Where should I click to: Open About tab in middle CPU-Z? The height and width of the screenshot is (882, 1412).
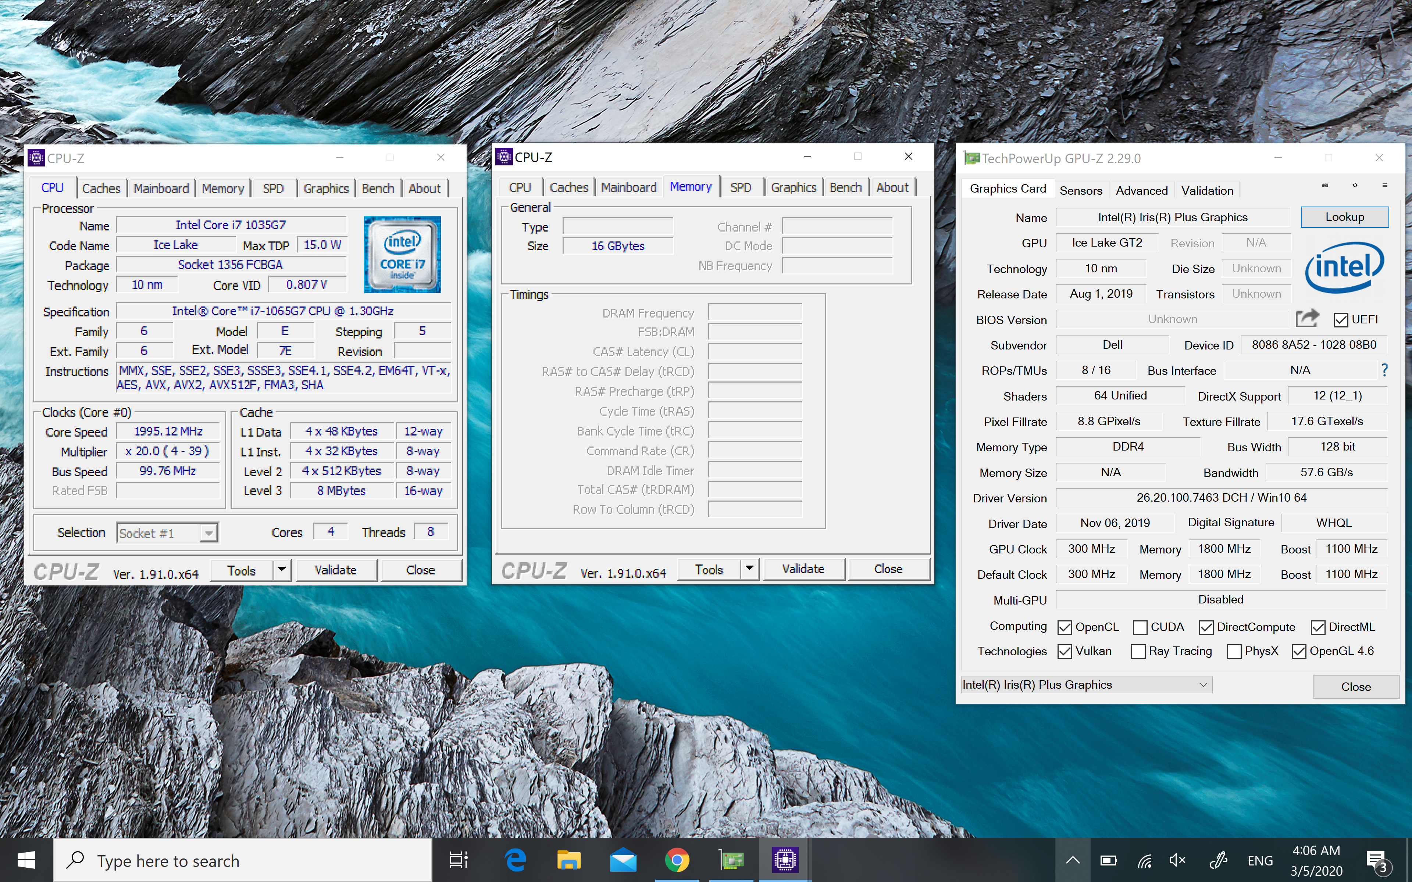coord(892,187)
